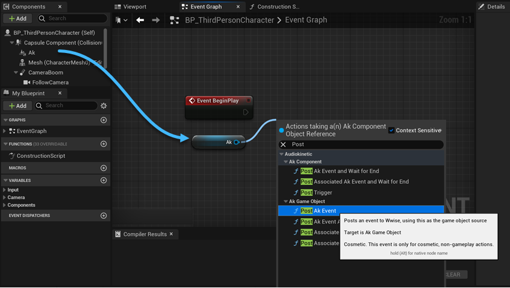
Task: Click the Components panel search field
Action: point(72,19)
